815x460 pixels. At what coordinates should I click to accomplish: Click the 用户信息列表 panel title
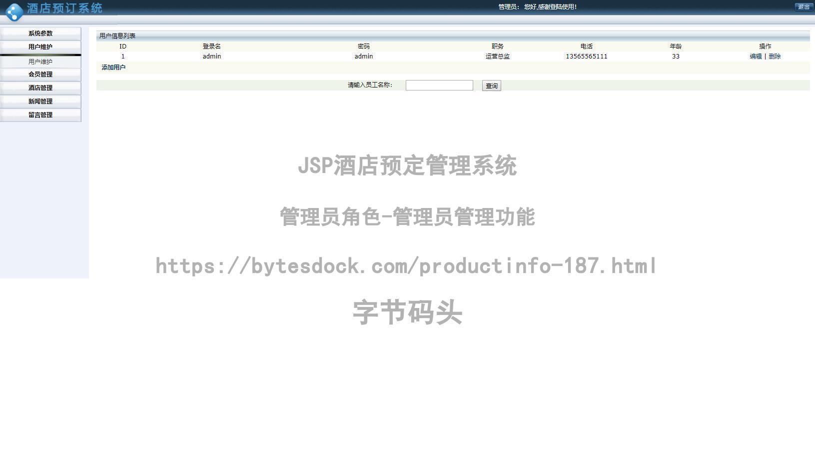pyautogui.click(x=117, y=36)
